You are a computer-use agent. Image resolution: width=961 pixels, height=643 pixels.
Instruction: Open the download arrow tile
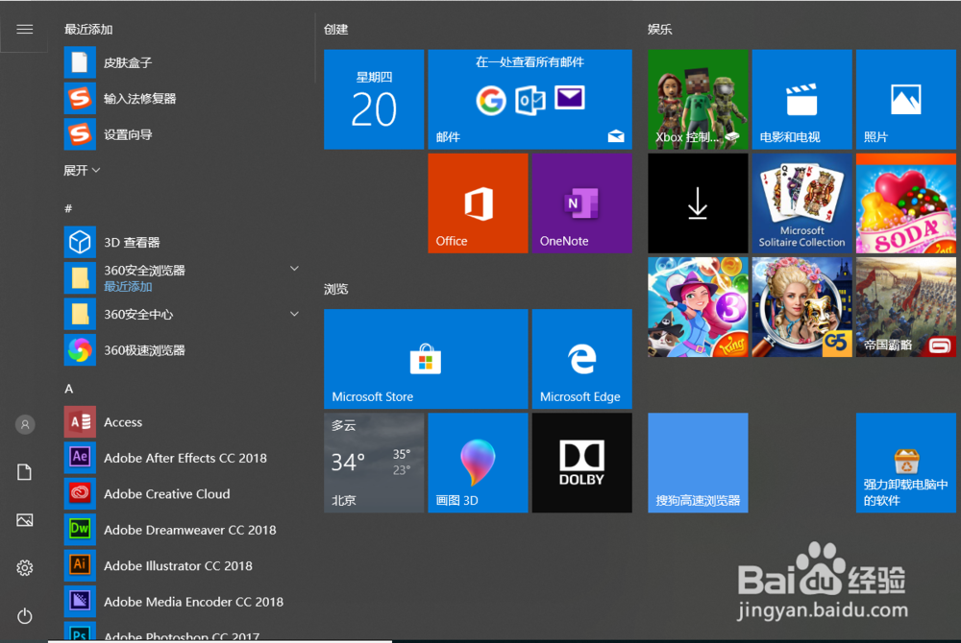[698, 203]
